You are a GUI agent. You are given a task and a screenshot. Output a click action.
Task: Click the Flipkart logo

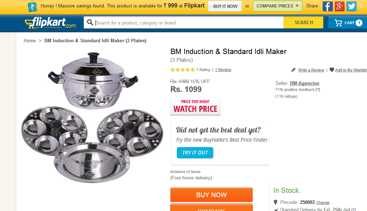pyautogui.click(x=50, y=23)
